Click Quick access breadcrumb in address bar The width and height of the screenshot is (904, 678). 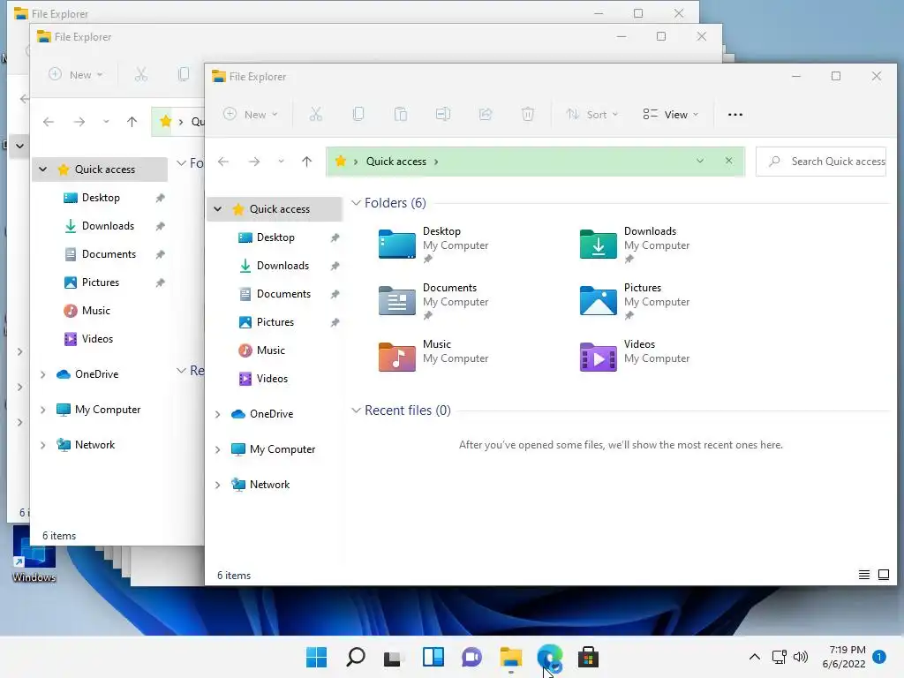[396, 162]
